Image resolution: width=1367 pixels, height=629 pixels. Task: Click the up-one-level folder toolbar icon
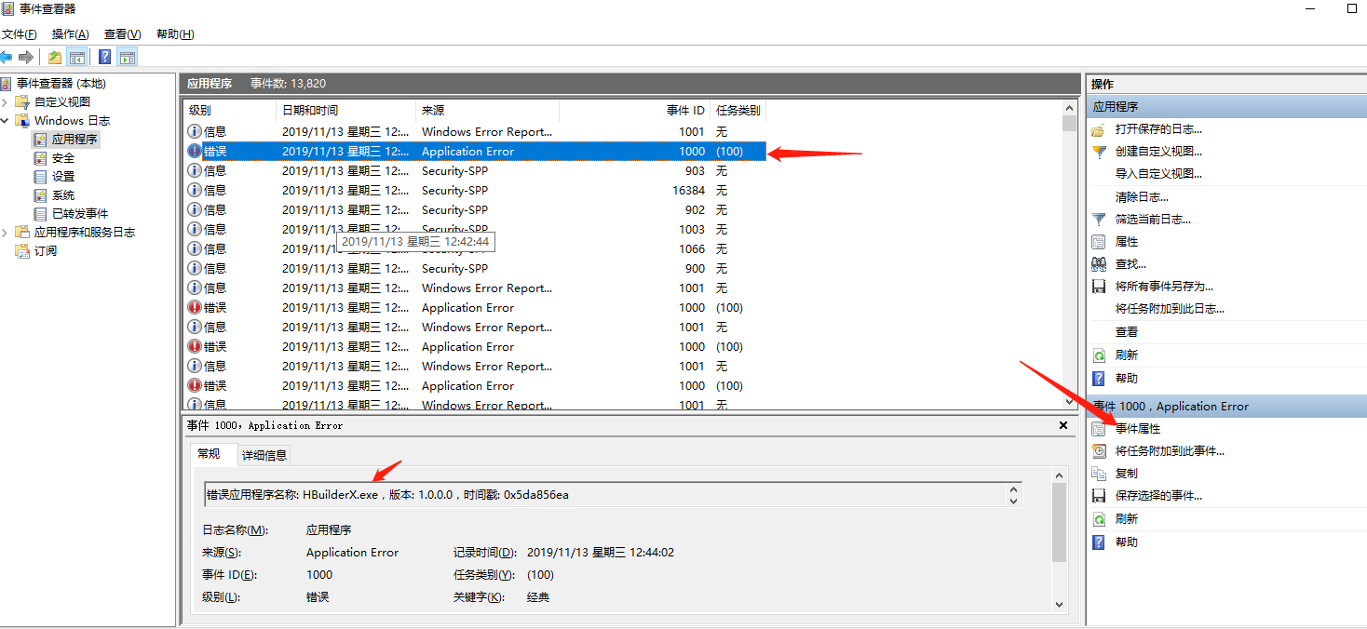[x=55, y=57]
